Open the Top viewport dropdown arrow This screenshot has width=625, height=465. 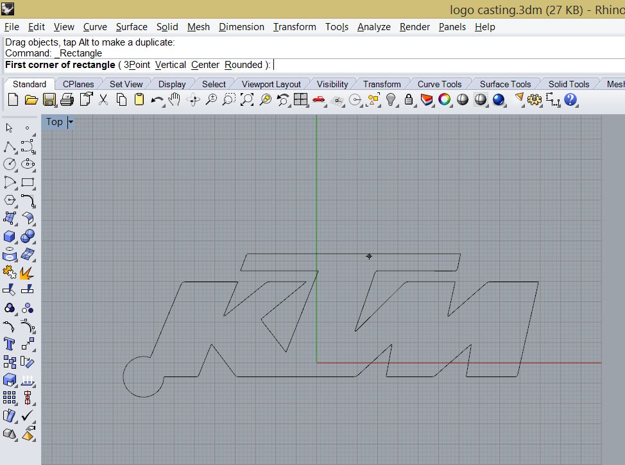click(70, 122)
